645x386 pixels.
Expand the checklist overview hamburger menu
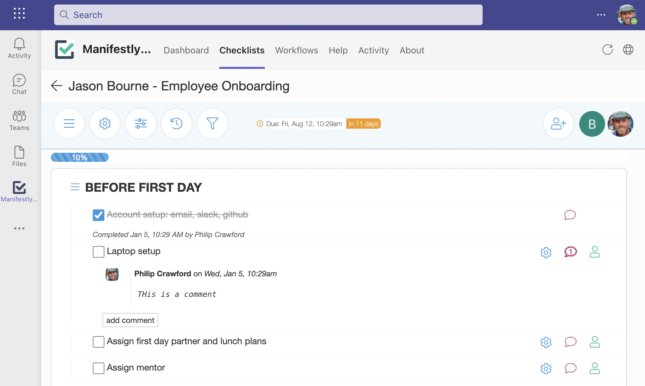click(69, 124)
